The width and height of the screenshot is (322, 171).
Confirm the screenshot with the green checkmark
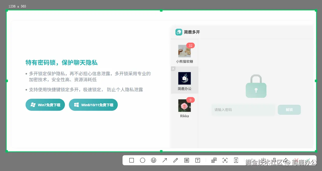coord(308,160)
